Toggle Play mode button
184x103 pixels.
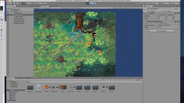[87, 3]
